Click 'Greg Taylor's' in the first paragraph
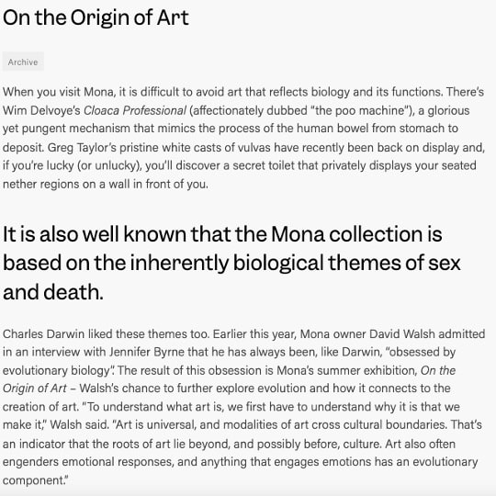The width and height of the screenshot is (496, 496). [x=82, y=148]
